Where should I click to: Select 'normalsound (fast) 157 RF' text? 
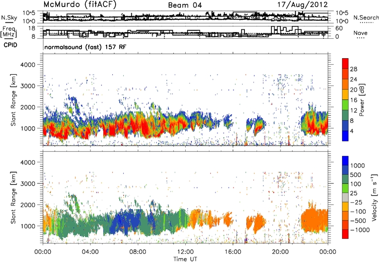[85, 47]
